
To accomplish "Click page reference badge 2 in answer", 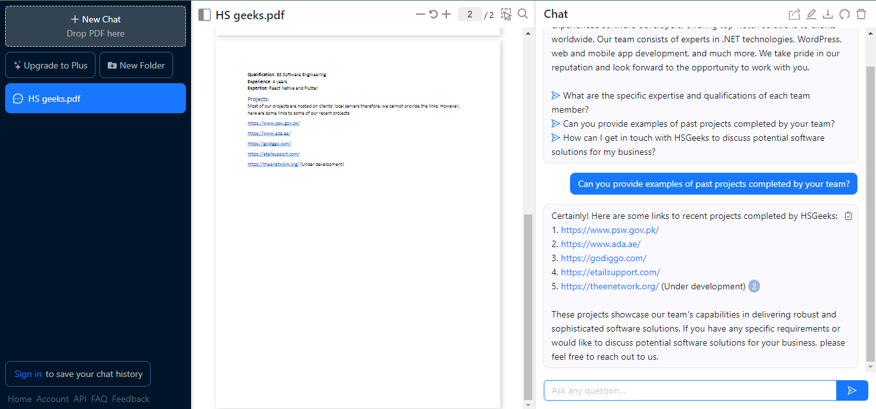I will tap(754, 286).
